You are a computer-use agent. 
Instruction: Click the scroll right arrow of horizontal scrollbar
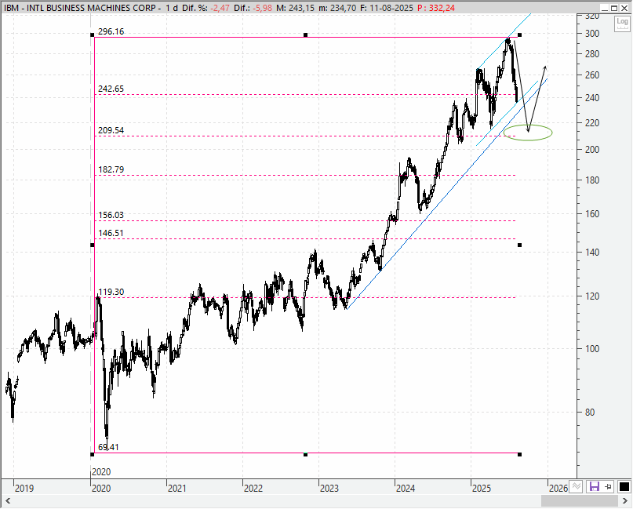[x=625, y=501]
